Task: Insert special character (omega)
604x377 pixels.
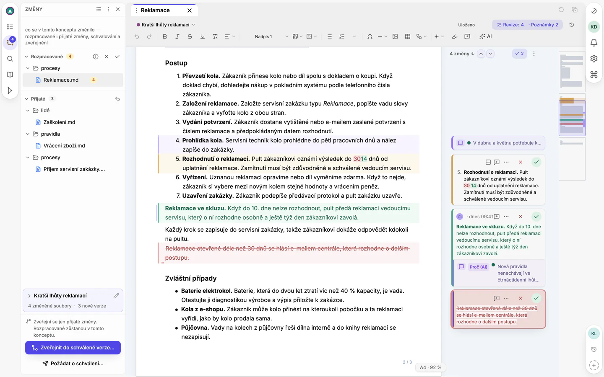Action: point(370,36)
